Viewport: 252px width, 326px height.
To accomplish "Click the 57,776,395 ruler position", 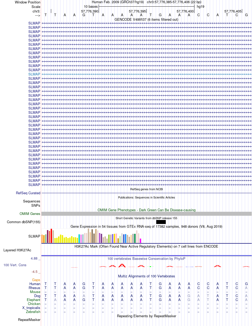I will click(x=137, y=11).
